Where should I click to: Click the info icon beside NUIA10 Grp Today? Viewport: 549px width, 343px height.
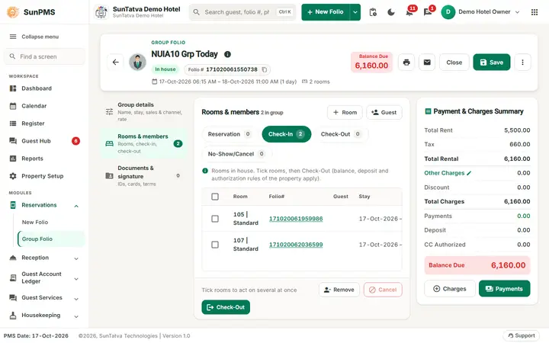[x=227, y=54]
